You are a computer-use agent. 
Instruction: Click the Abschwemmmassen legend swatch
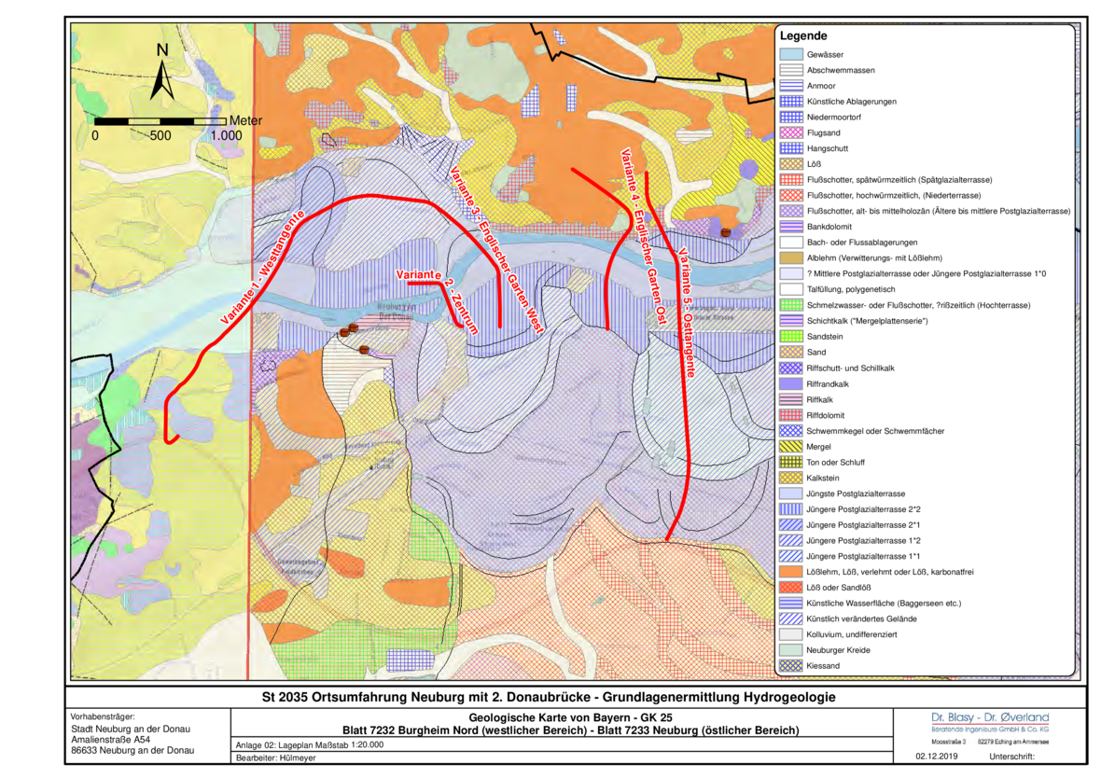click(791, 70)
